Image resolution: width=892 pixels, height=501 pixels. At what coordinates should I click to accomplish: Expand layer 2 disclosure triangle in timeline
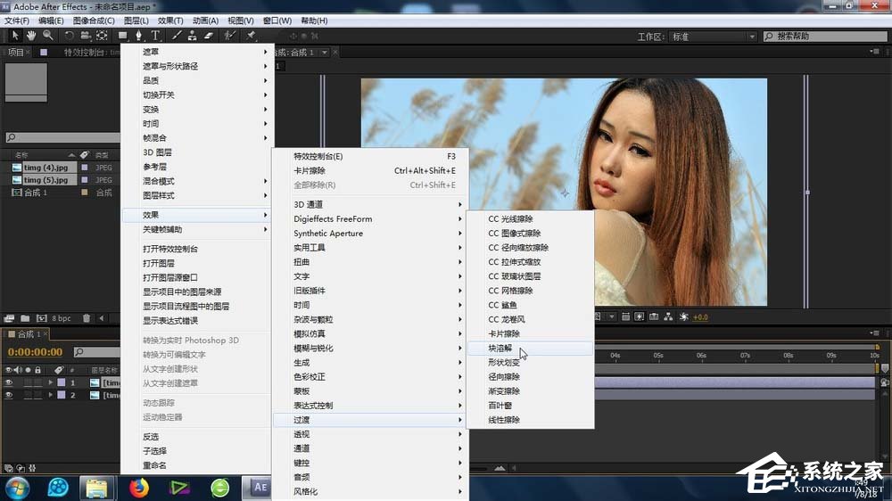pos(50,395)
